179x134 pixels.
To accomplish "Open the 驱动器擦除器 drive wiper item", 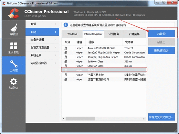I will 42,63.
